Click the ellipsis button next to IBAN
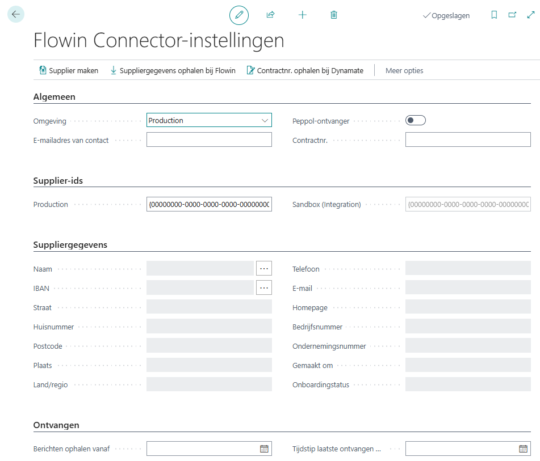 coord(263,288)
